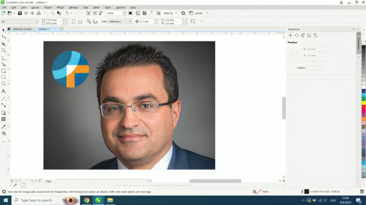Select the Crop tool in the toolbox
366x205 pixels.
[4, 44]
